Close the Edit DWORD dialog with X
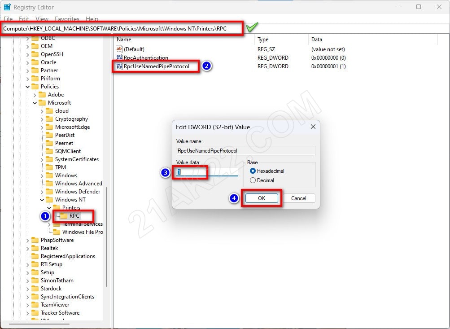Viewport: 450px width, 329px height. (x=313, y=127)
